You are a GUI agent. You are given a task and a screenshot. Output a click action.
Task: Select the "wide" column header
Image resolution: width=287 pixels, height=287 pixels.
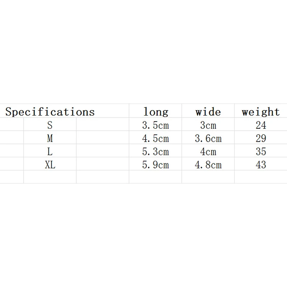(208, 112)
